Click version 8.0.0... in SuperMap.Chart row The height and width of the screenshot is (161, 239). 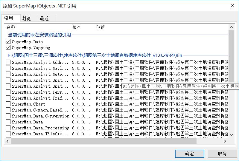(x=81, y=104)
